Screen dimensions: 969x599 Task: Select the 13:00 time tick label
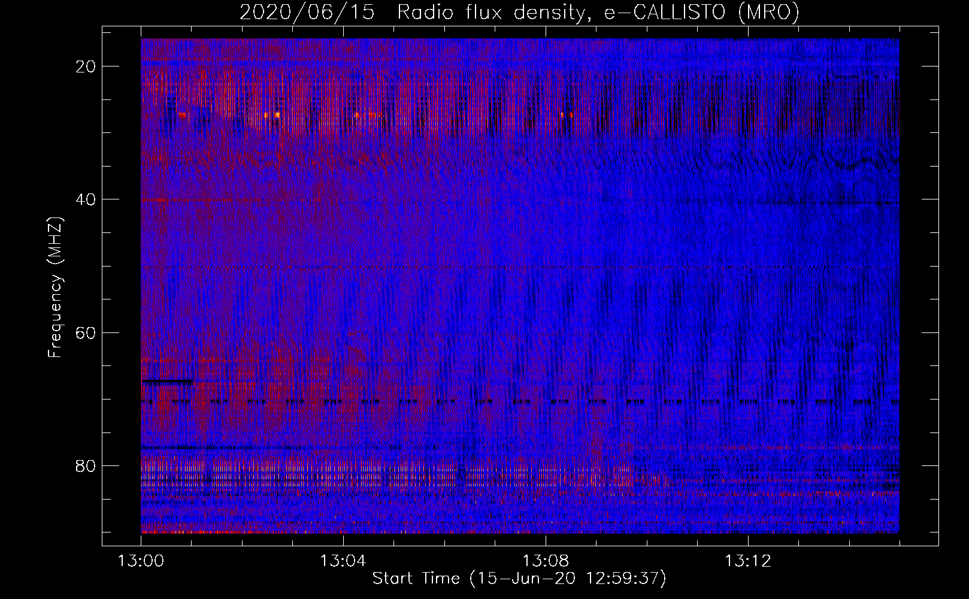click(x=141, y=561)
